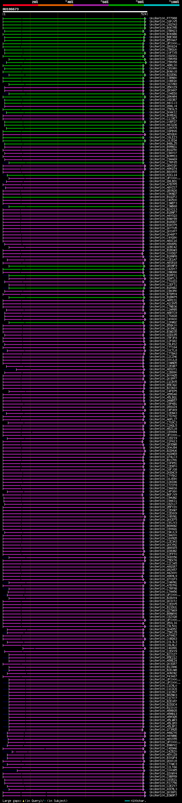Select hit label UniRef100_Q4WB57

(x=163, y=400)
